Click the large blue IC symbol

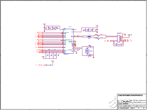pyautogui.click(x=68, y=41)
